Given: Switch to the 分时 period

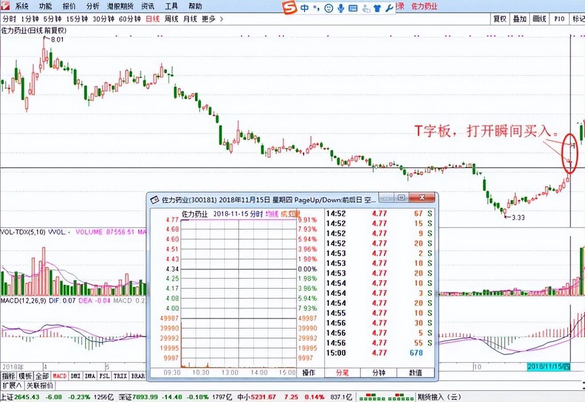Looking at the screenshot, I should click(x=9, y=19).
